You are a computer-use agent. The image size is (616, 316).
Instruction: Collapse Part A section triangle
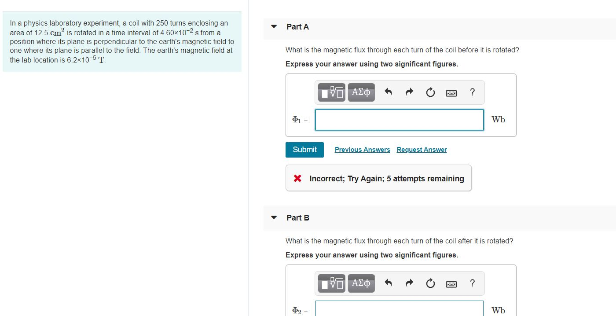pos(274,27)
